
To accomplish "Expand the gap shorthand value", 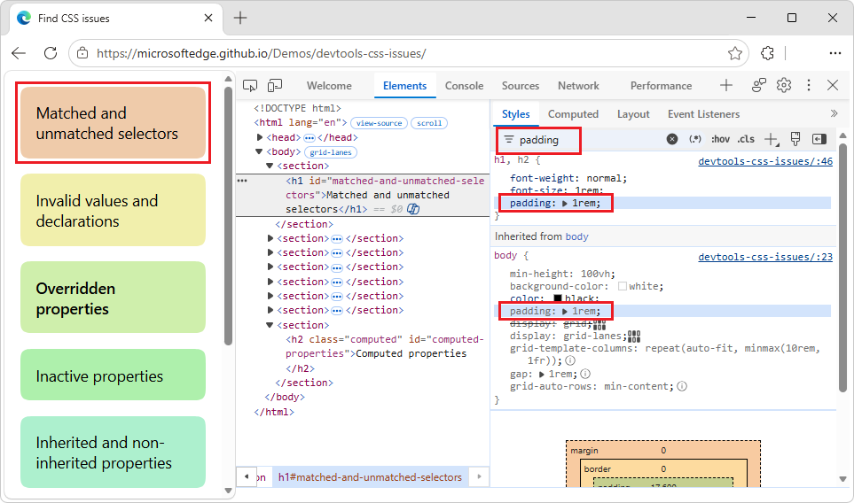I will (541, 374).
